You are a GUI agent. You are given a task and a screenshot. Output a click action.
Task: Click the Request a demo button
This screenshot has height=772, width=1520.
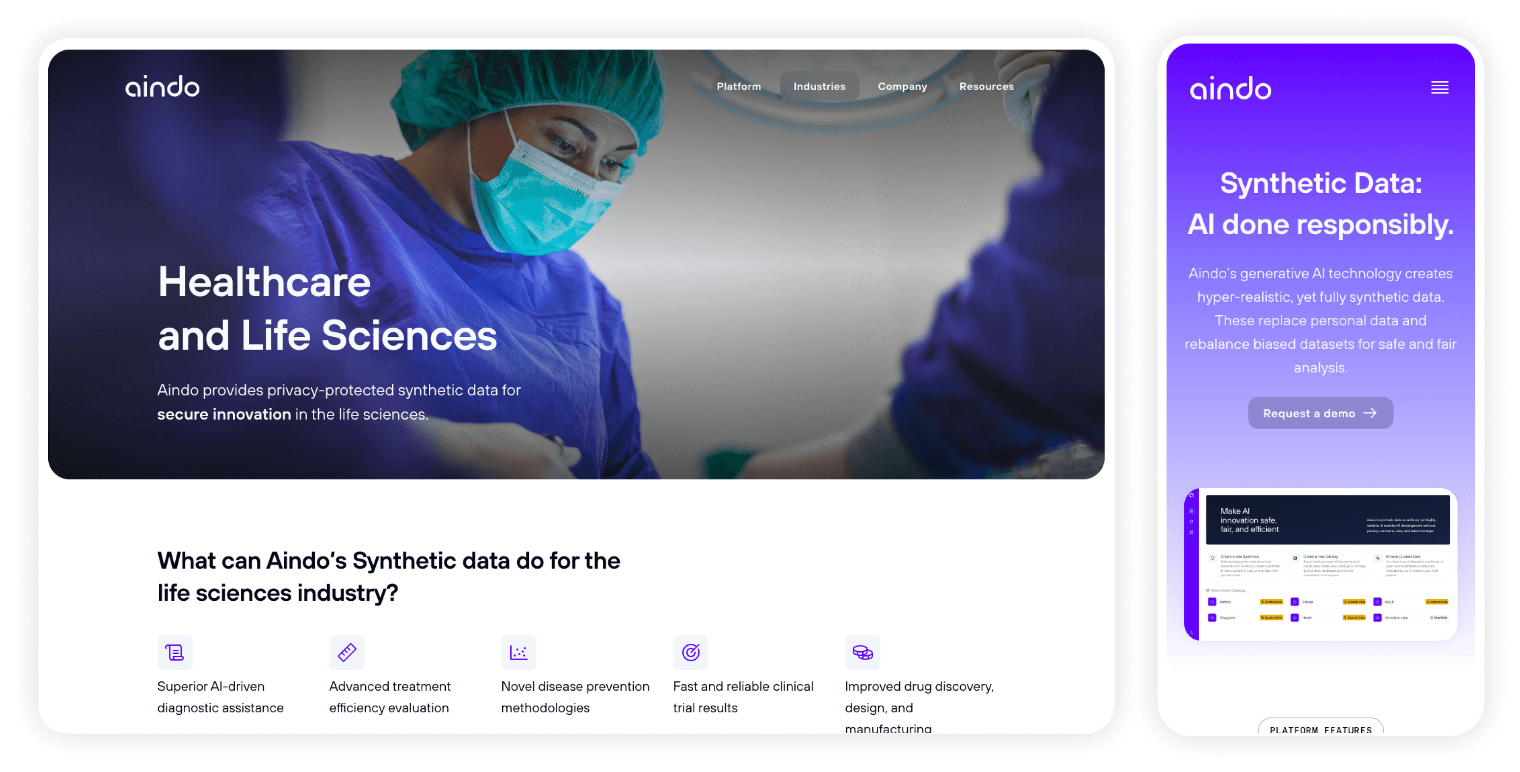[x=1320, y=413]
